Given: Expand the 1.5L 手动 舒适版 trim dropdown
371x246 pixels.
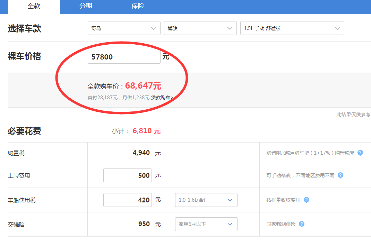Looking at the screenshot, I should pyautogui.click(x=292, y=28).
